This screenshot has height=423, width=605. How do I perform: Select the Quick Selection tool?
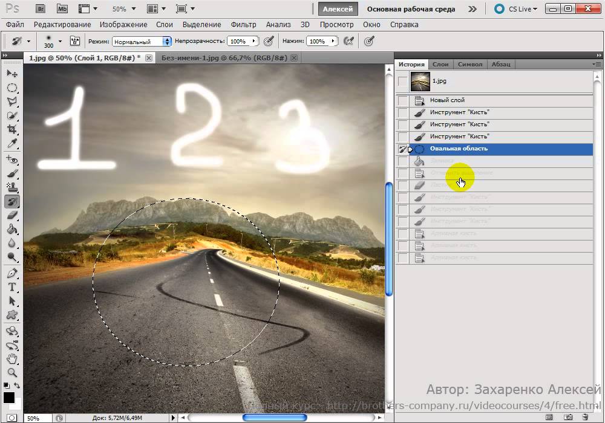point(12,115)
